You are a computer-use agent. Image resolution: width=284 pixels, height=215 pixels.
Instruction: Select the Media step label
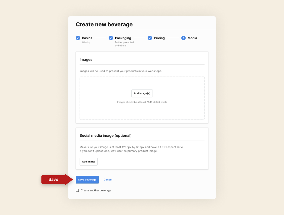[x=192, y=38]
